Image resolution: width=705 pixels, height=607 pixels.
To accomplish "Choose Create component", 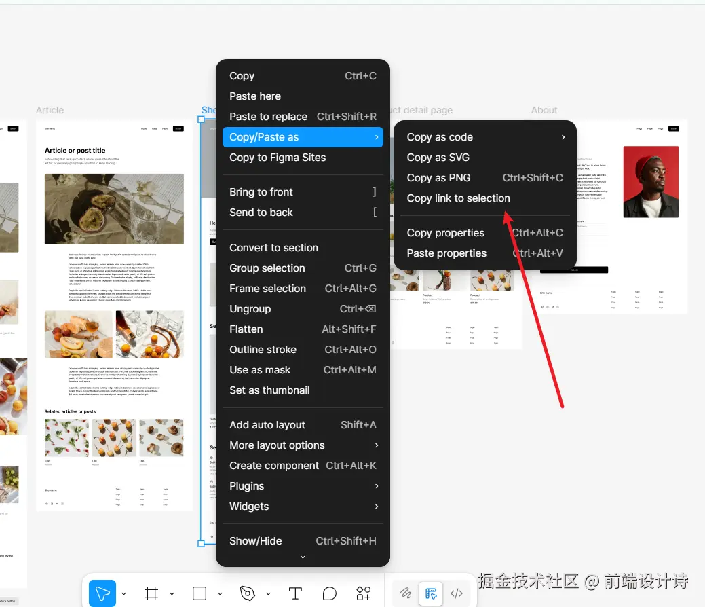I will click(303, 466).
